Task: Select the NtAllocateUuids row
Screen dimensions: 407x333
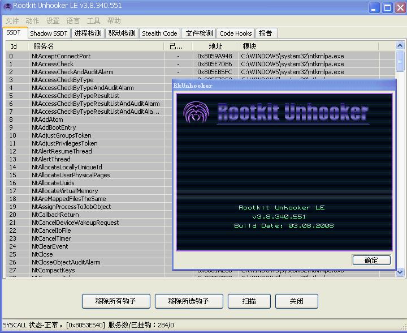Action: tap(89, 183)
